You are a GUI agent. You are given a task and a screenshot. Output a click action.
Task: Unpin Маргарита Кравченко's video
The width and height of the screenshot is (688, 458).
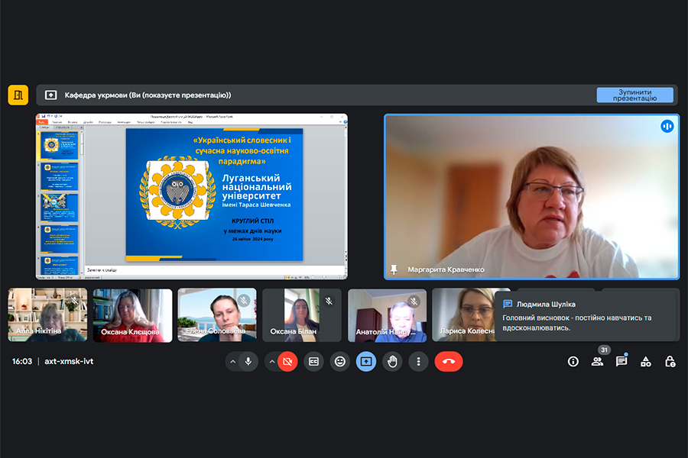[394, 269]
